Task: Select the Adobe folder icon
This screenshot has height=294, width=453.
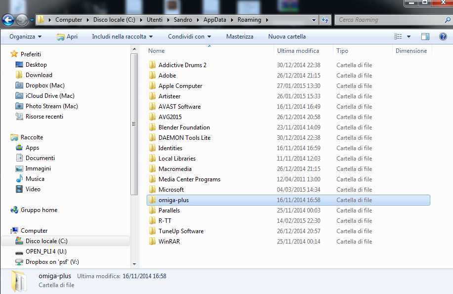Action: (152, 75)
